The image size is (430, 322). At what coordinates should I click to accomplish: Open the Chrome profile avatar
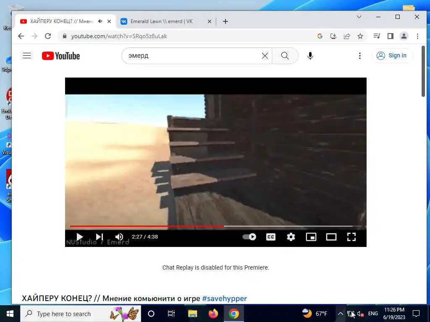404,36
